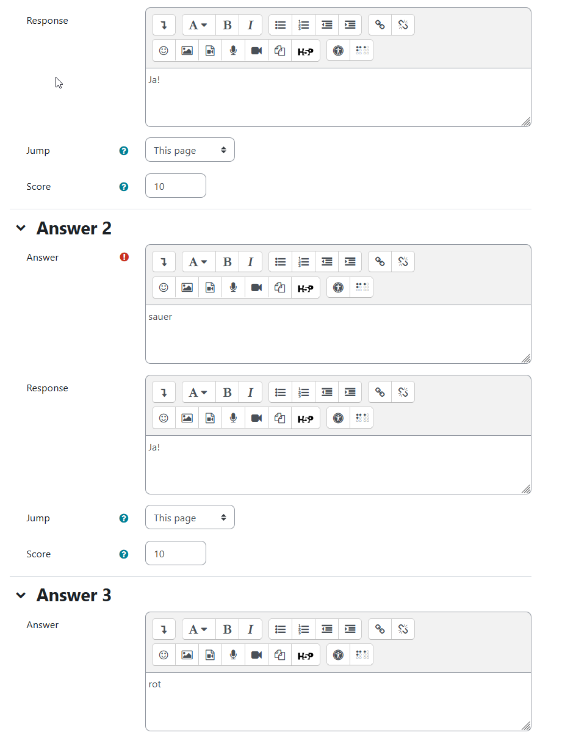Image resolution: width=576 pixels, height=738 pixels.
Task: Open help for Answer 2 Score
Action: coord(124,554)
